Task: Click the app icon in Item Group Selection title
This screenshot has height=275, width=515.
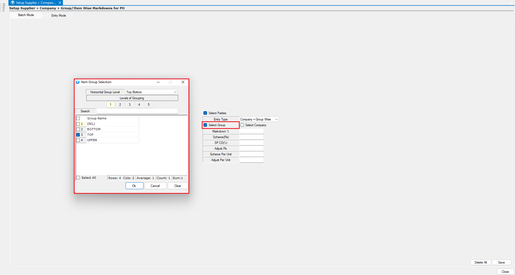Action: click(78, 82)
